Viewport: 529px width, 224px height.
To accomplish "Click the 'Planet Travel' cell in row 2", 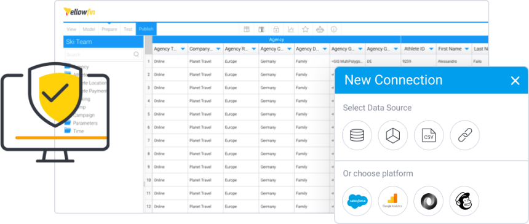I will pyautogui.click(x=205, y=74).
